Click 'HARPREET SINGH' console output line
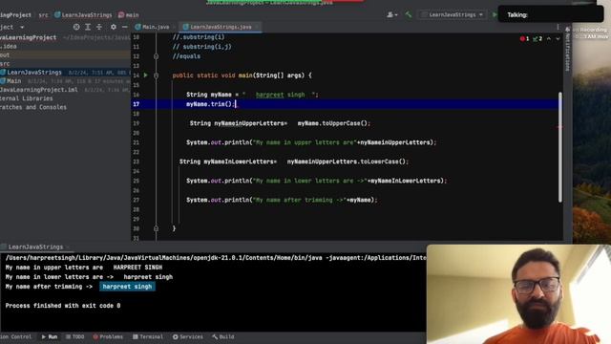 tap(137, 268)
